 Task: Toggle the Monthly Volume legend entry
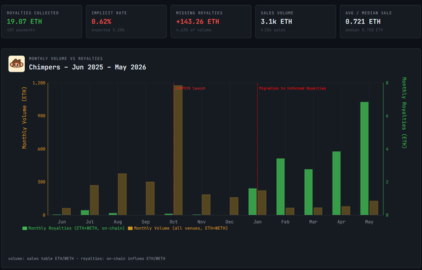(178, 228)
